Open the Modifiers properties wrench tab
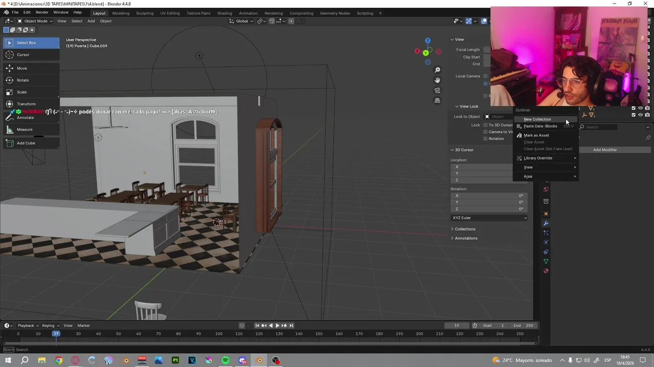The width and height of the screenshot is (654, 367). click(x=546, y=223)
